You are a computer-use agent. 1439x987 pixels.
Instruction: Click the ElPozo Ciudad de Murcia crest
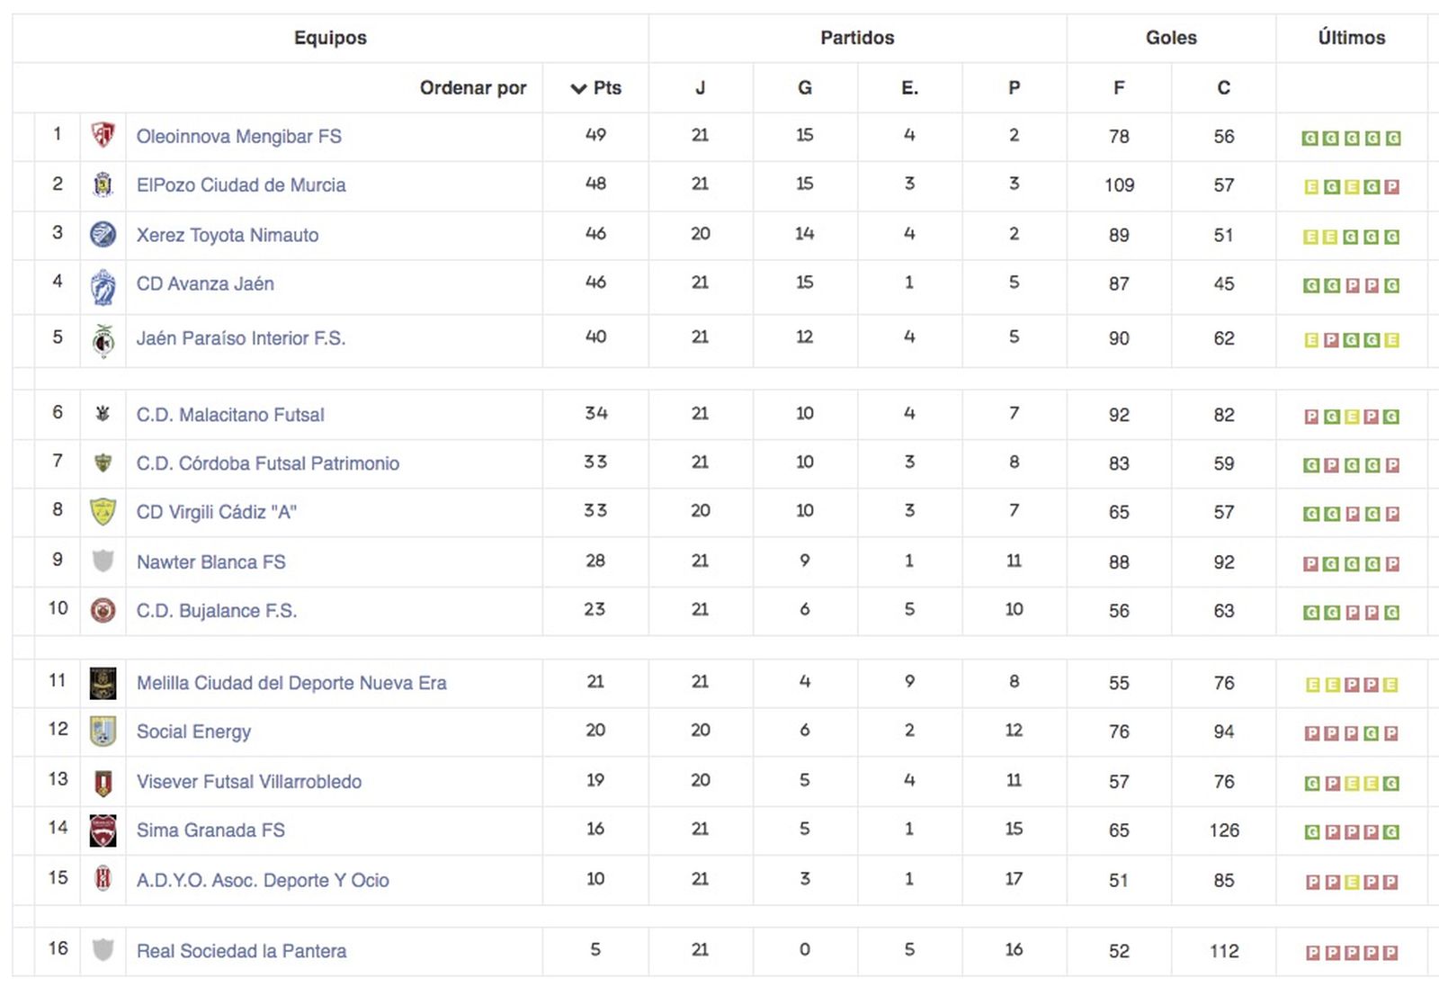pos(103,184)
